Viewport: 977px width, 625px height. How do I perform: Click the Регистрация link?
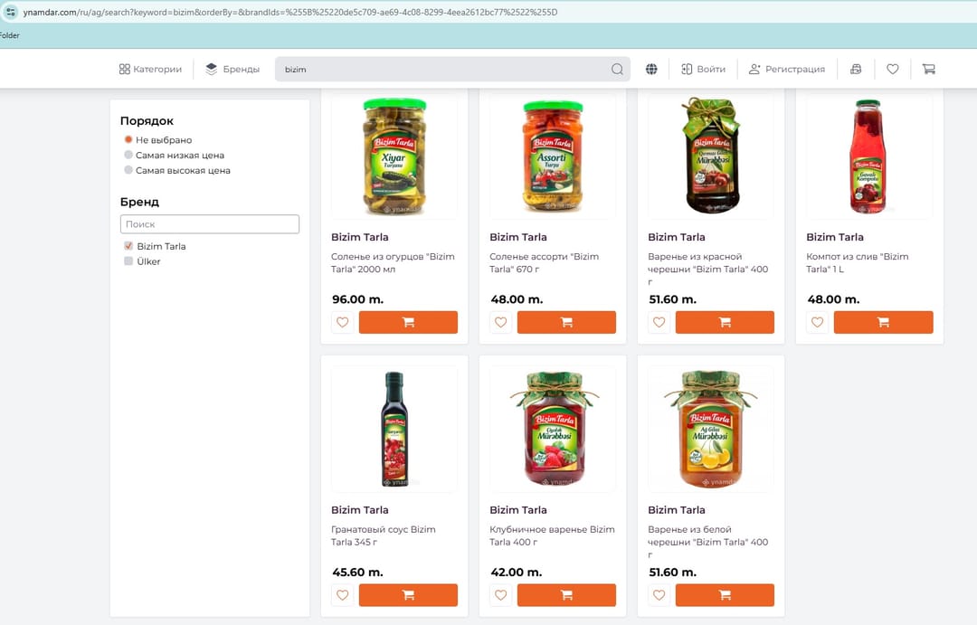[786, 70]
